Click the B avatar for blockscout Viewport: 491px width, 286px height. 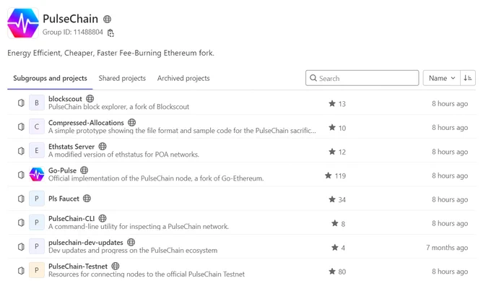pyautogui.click(x=37, y=103)
